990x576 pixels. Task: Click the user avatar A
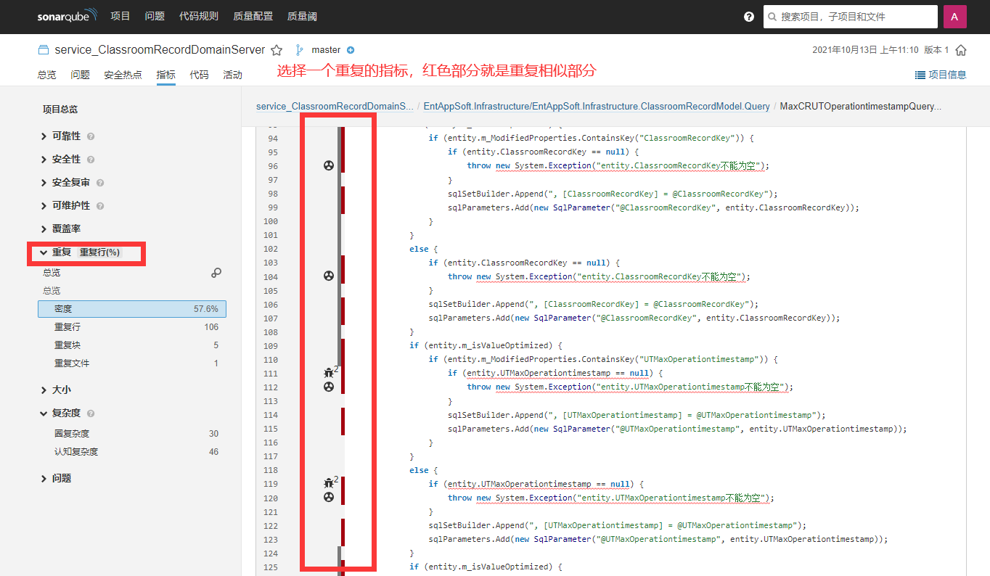954,17
